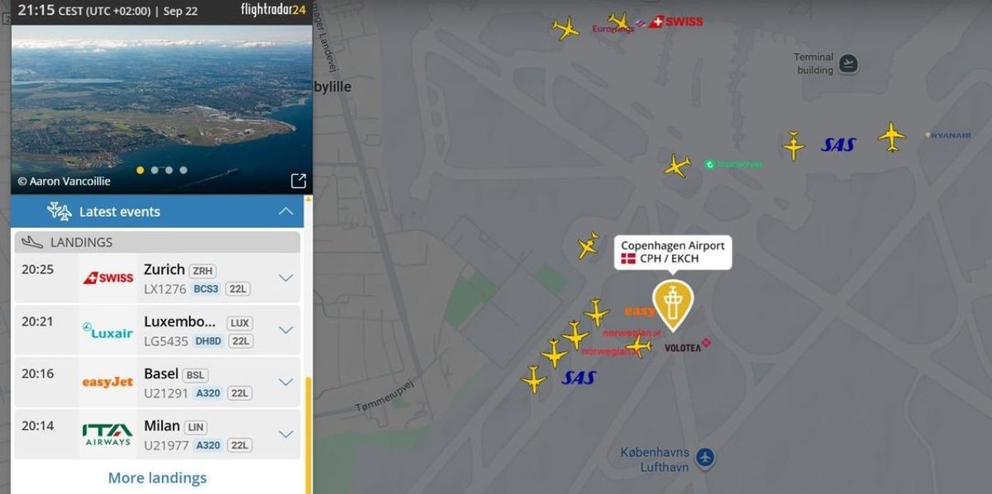This screenshot has width=992, height=494.
Task: Expand the Basel U21291 landing row
Action: pos(286,382)
